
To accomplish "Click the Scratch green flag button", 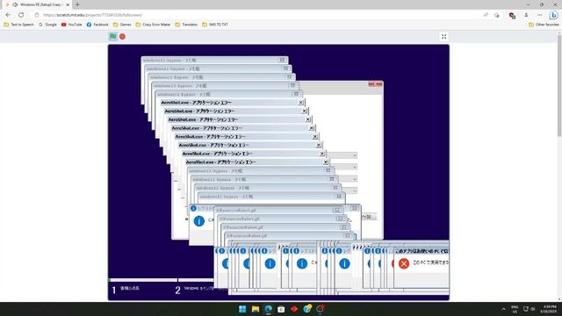I will tap(112, 36).
